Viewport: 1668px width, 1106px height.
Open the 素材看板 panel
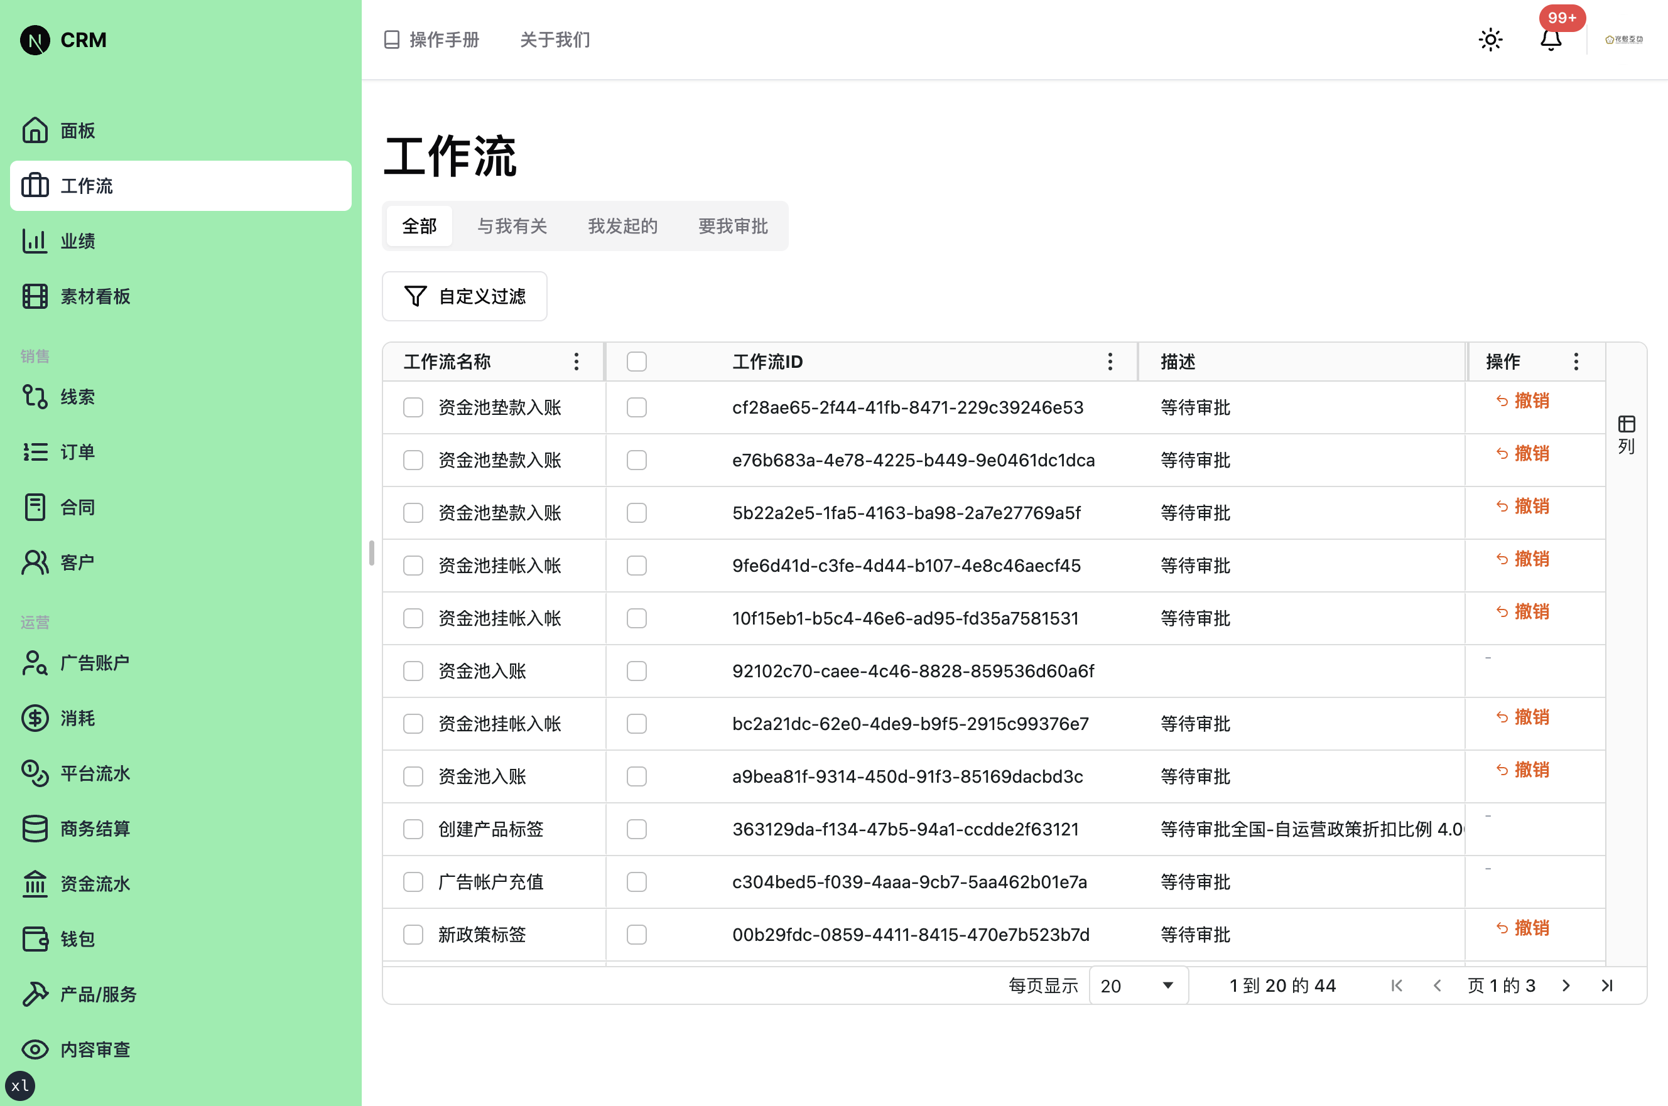tap(95, 296)
